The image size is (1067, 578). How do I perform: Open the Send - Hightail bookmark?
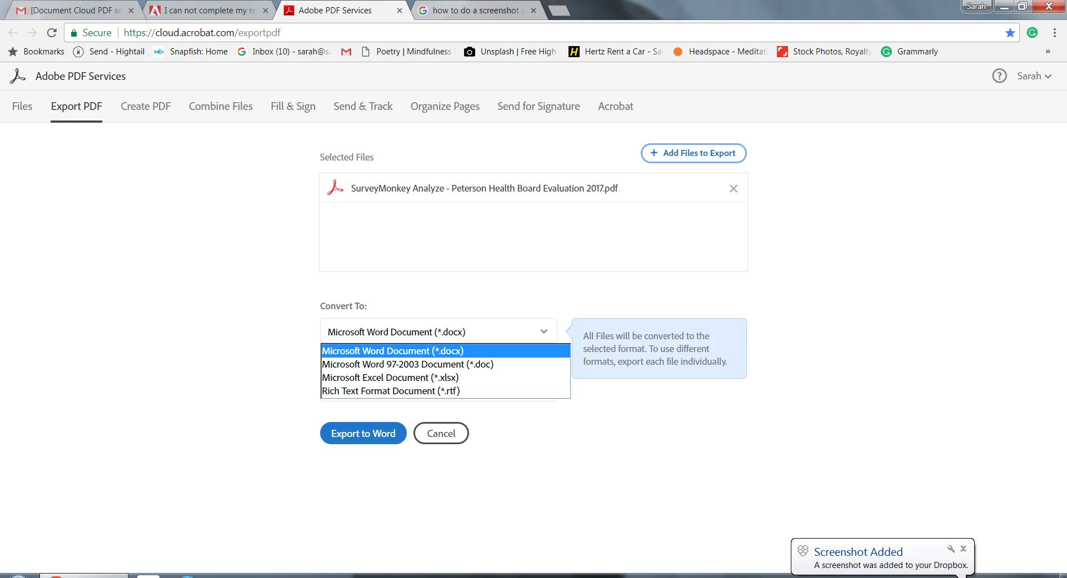[109, 52]
